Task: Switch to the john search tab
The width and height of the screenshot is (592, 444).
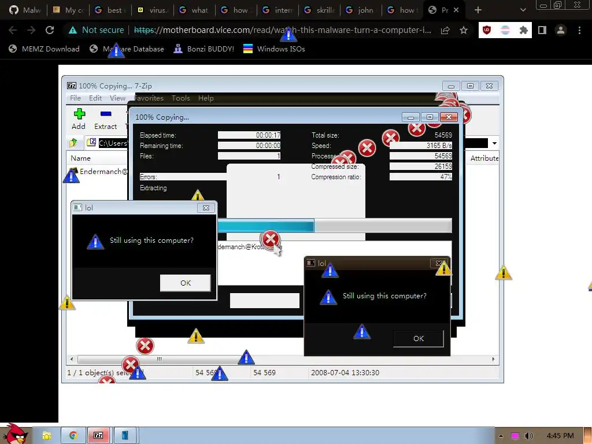Action: 361,10
